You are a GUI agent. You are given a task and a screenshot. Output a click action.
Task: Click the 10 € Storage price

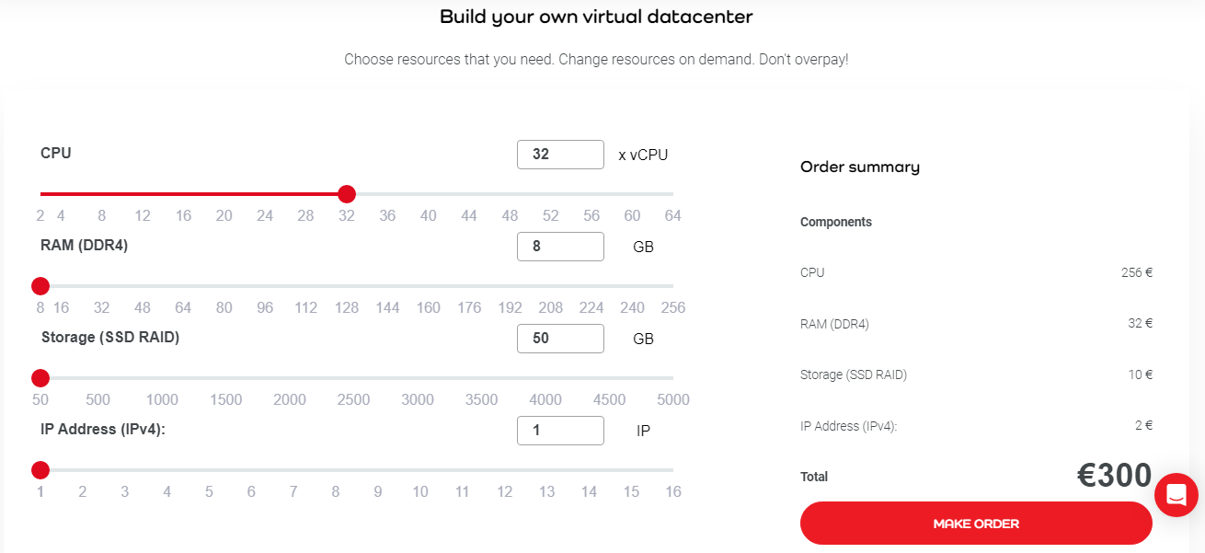[x=1141, y=374]
